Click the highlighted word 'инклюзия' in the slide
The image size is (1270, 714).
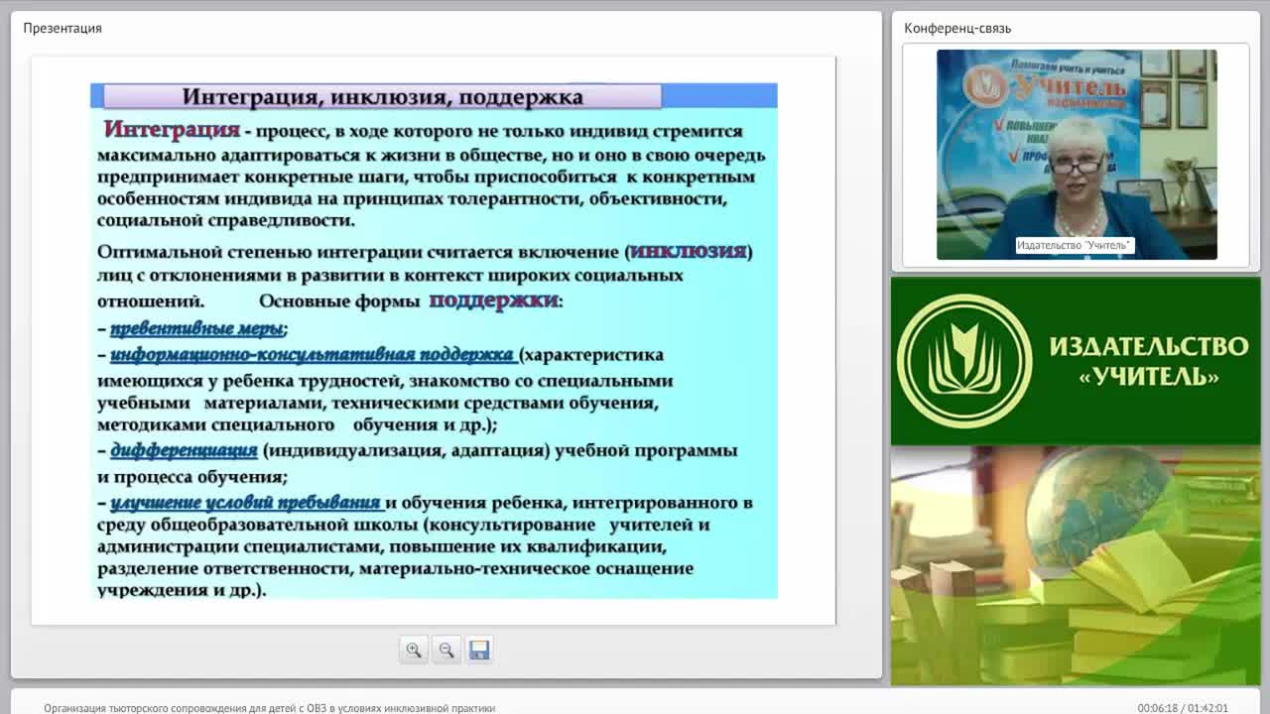pos(688,251)
